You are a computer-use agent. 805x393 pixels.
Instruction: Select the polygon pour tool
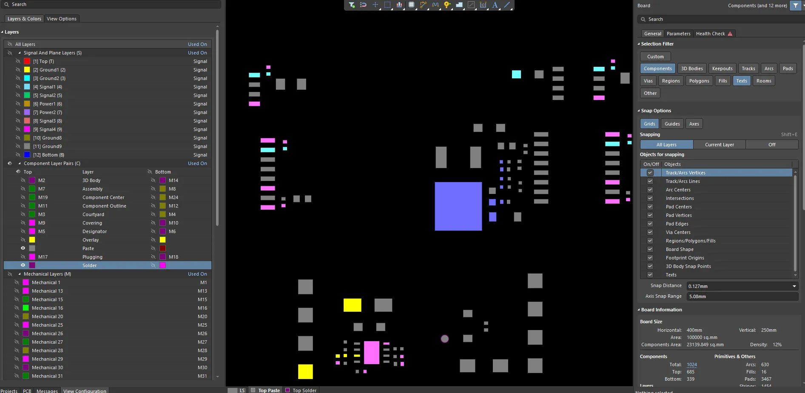point(459,5)
